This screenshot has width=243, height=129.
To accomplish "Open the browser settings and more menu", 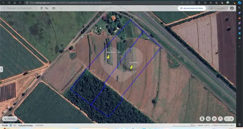I will point(234,3).
